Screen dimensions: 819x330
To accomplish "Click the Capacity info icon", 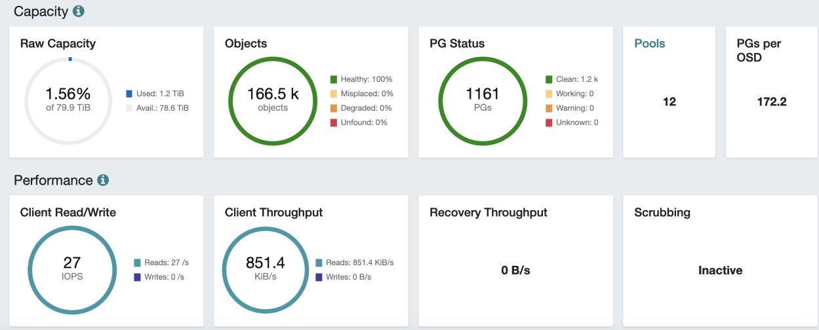I will pos(79,11).
